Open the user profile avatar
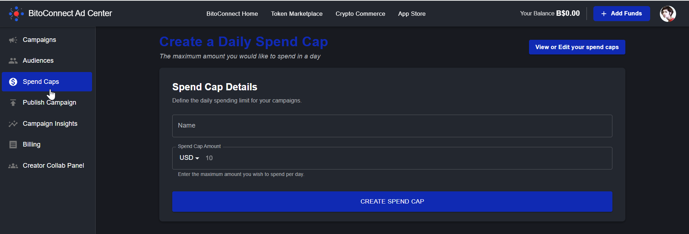 [667, 14]
